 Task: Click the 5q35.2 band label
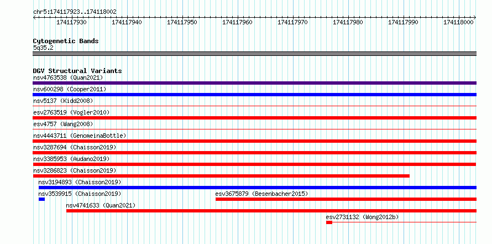[43, 48]
